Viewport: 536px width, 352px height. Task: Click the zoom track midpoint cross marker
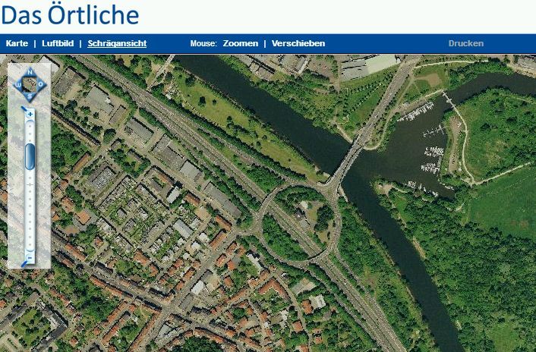[x=30, y=185]
